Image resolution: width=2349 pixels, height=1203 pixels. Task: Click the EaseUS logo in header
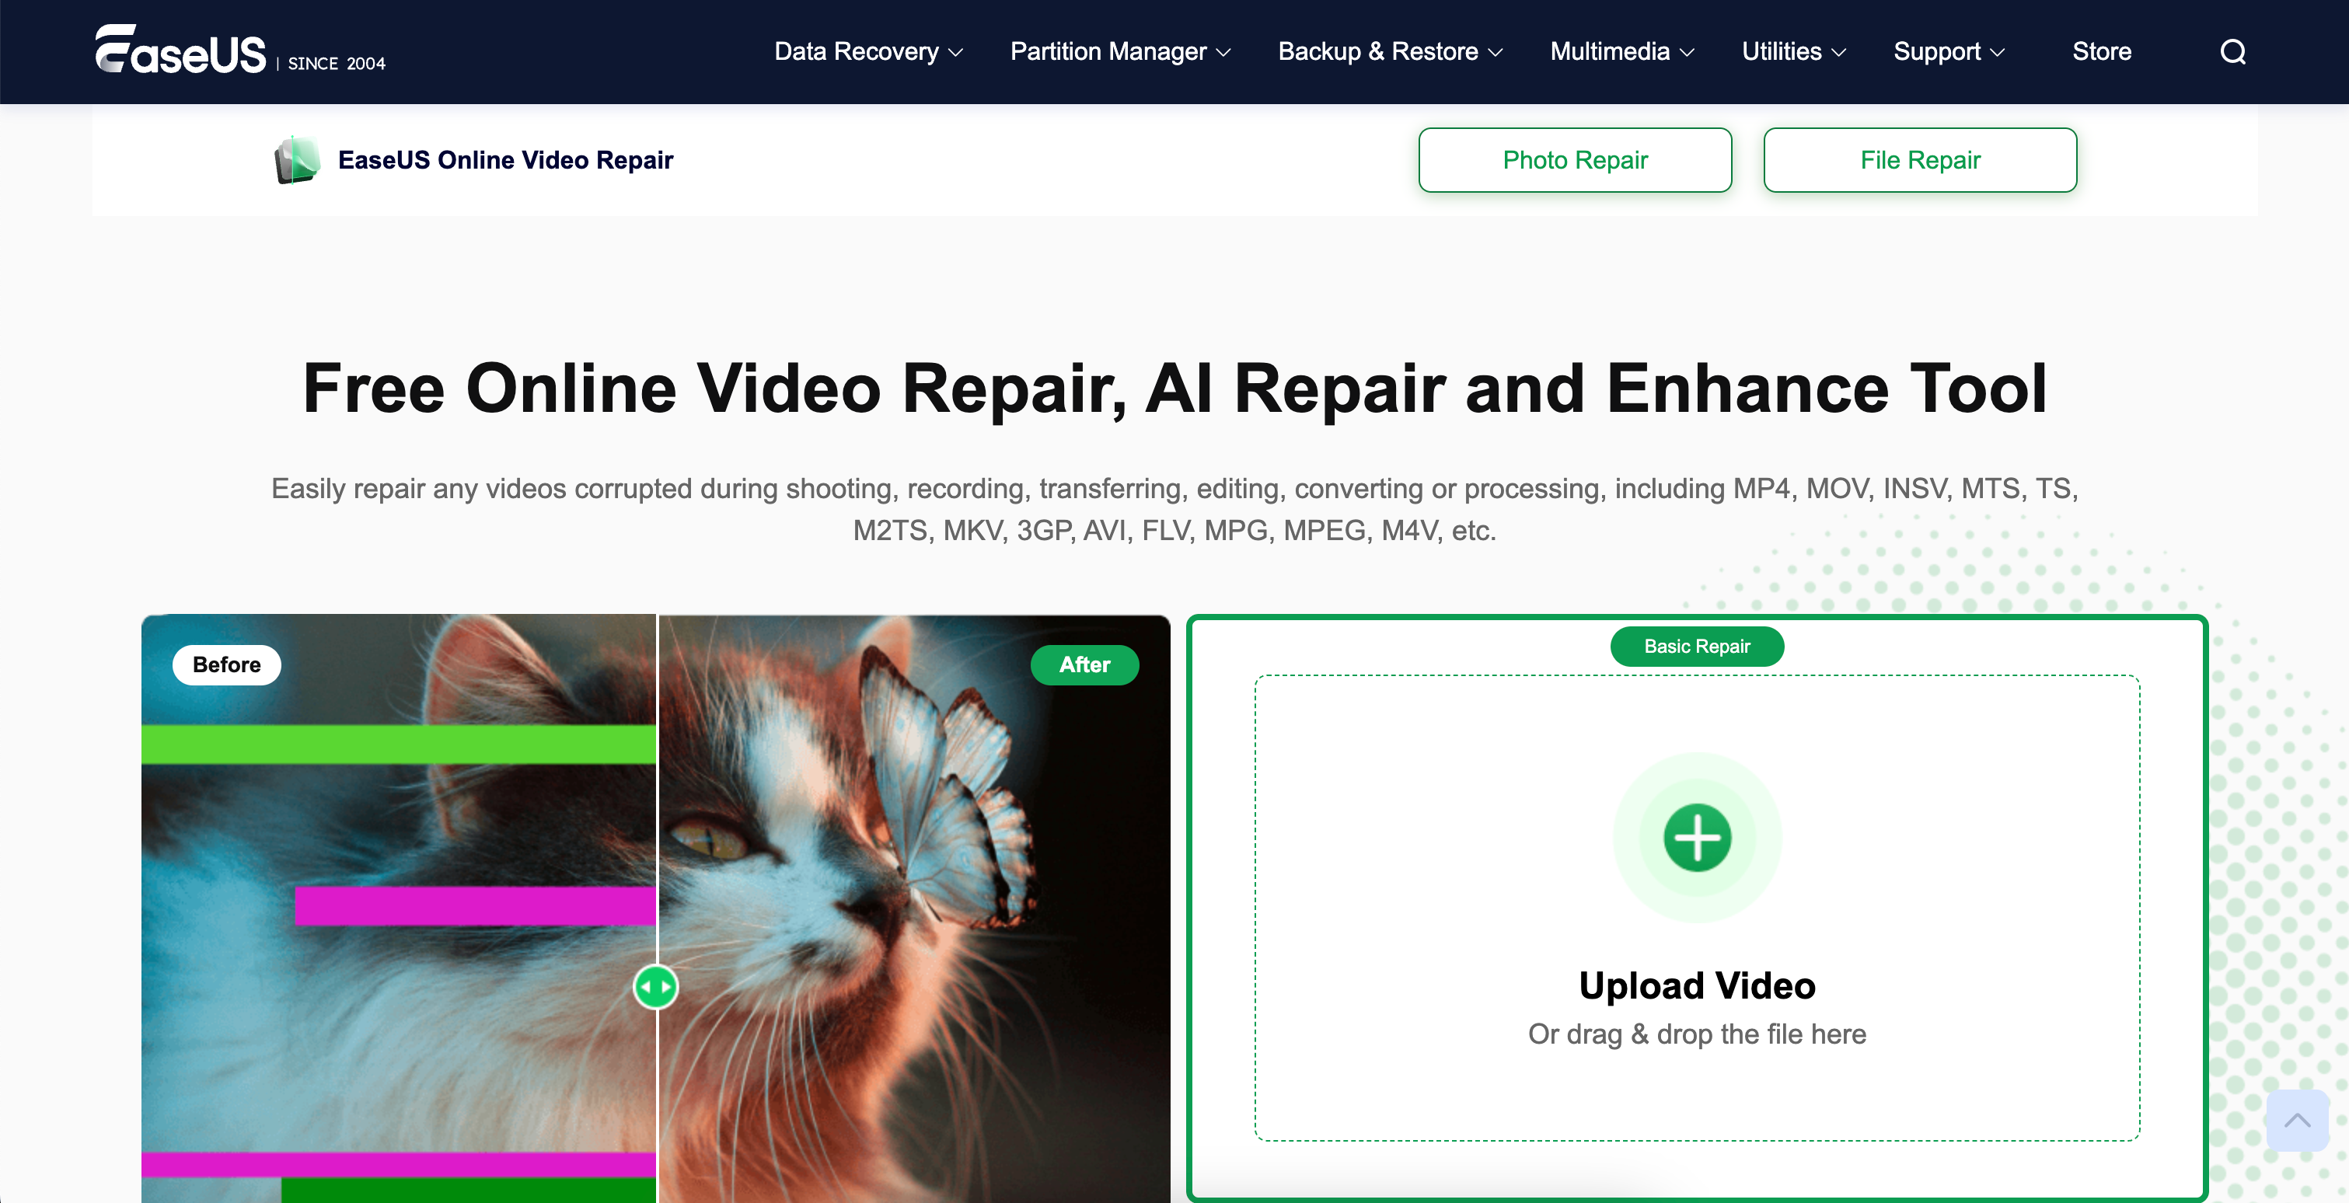180,49
